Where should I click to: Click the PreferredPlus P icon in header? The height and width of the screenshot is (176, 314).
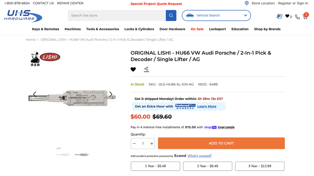[x=279, y=16]
